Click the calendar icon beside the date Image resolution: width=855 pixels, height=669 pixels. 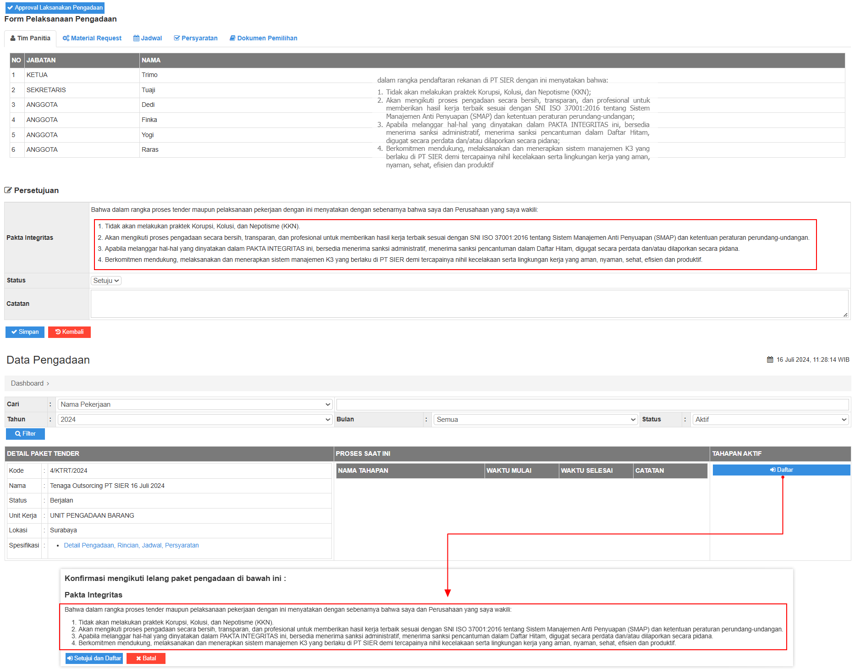(x=770, y=360)
